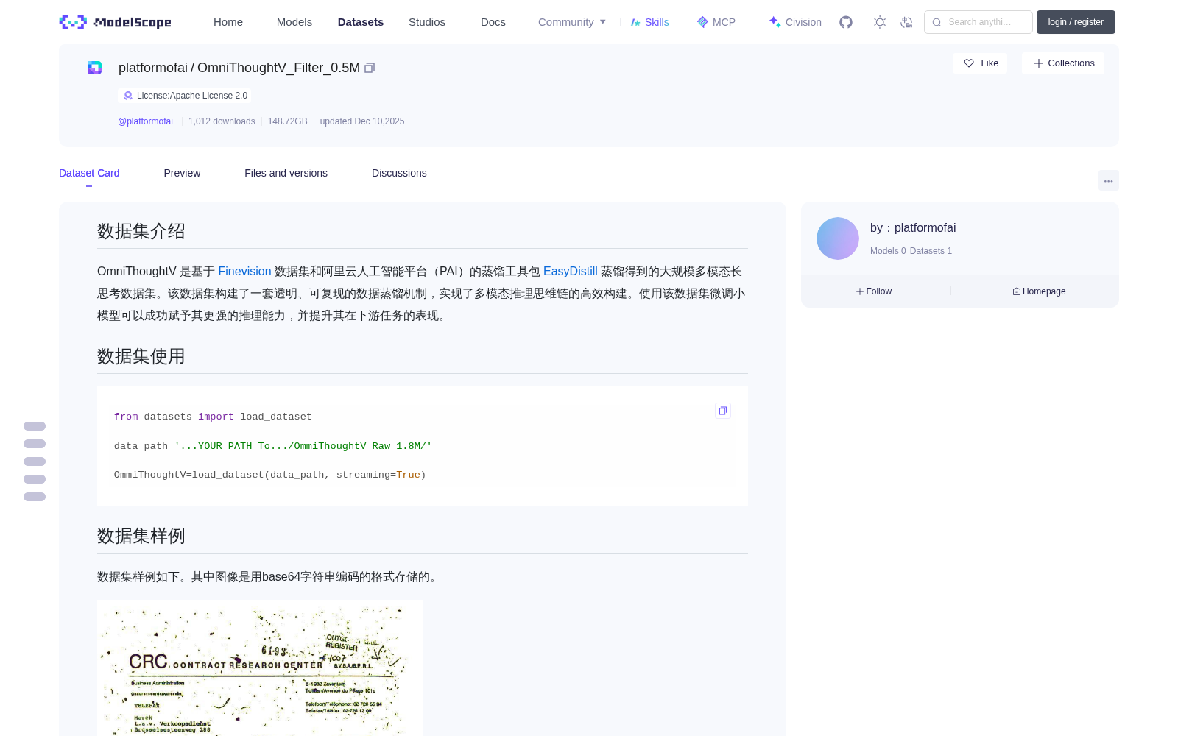
Task: Open the three-dots more options button
Action: (1108, 180)
